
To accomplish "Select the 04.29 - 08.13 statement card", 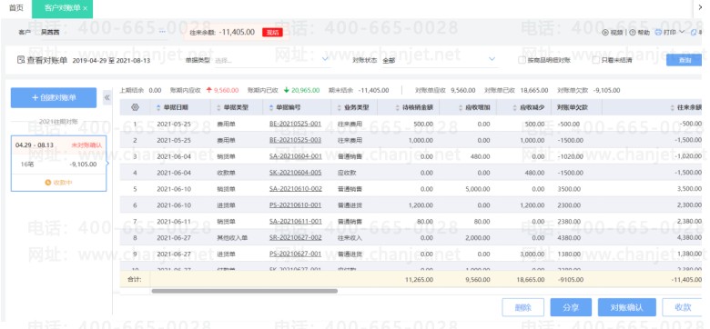I will 58,164.
